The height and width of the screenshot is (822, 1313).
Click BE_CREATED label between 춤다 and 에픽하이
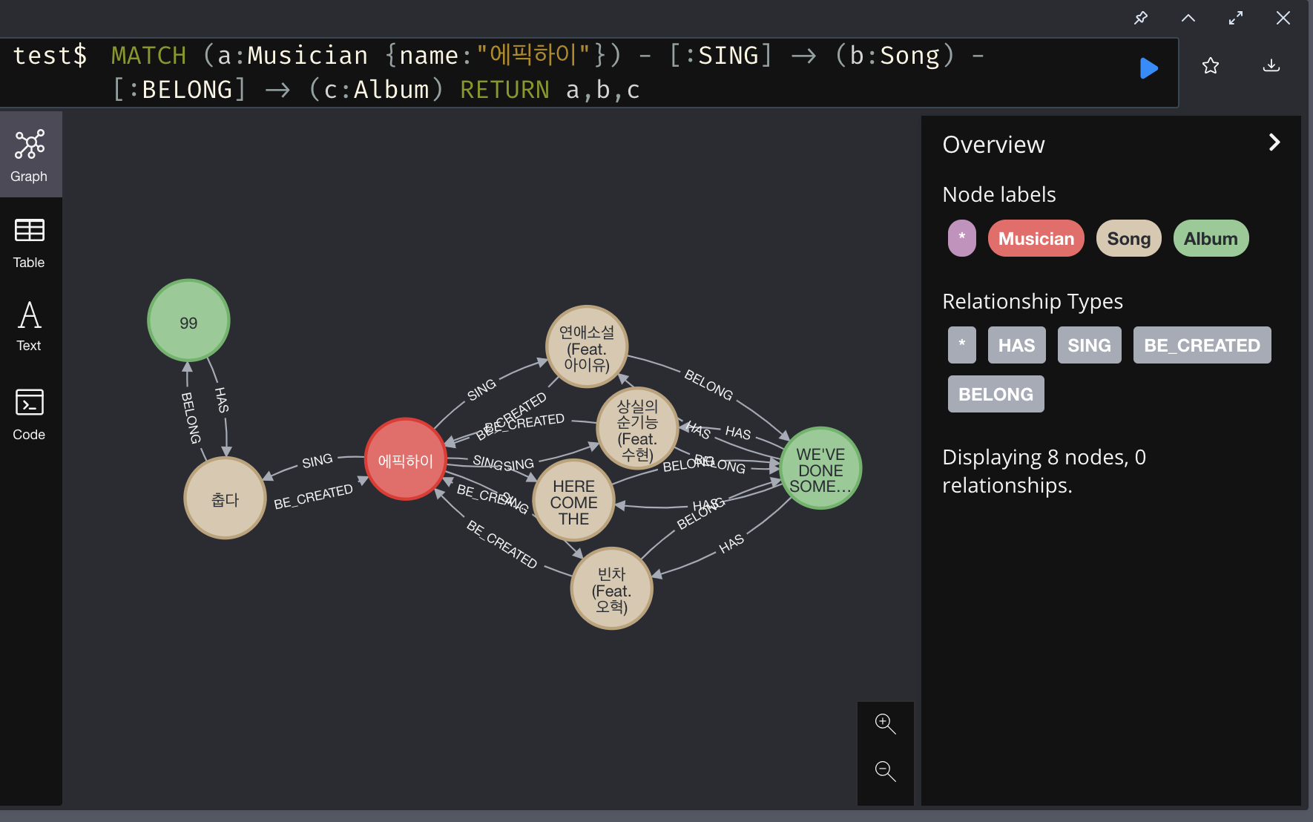[314, 497]
